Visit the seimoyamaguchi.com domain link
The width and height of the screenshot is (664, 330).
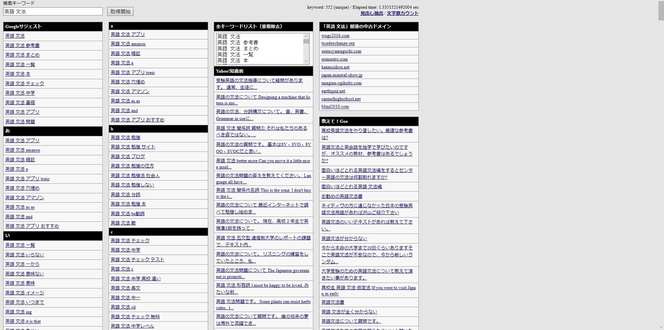[341, 51]
